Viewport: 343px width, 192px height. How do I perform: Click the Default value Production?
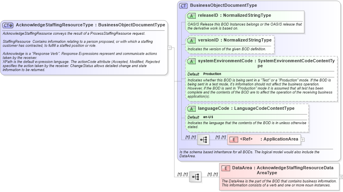[x=212, y=74]
